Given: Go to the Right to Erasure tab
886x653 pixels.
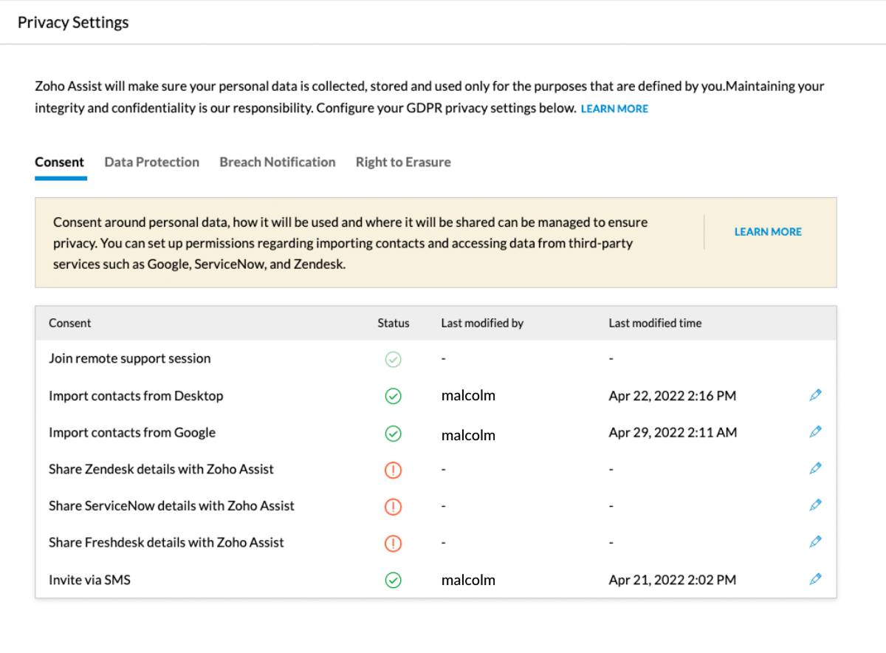Looking at the screenshot, I should [403, 162].
